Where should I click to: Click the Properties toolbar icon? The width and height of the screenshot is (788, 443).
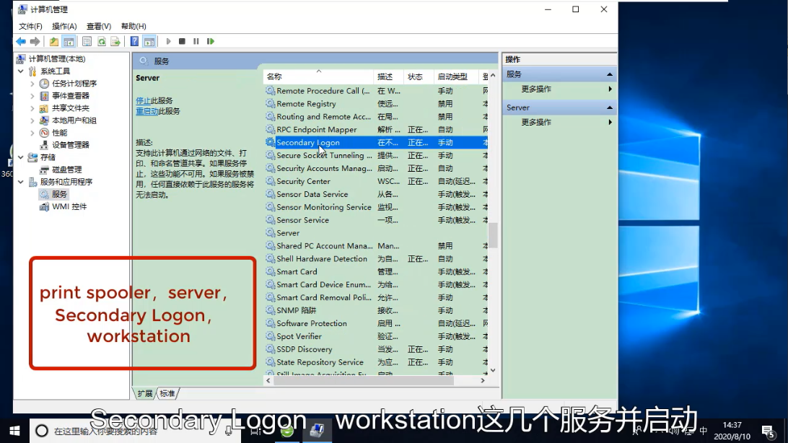[87, 42]
